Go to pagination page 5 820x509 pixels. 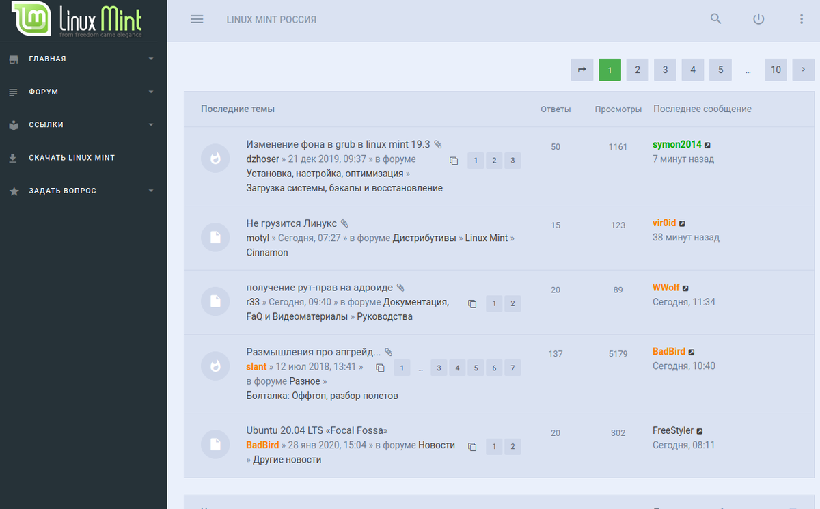tap(720, 70)
